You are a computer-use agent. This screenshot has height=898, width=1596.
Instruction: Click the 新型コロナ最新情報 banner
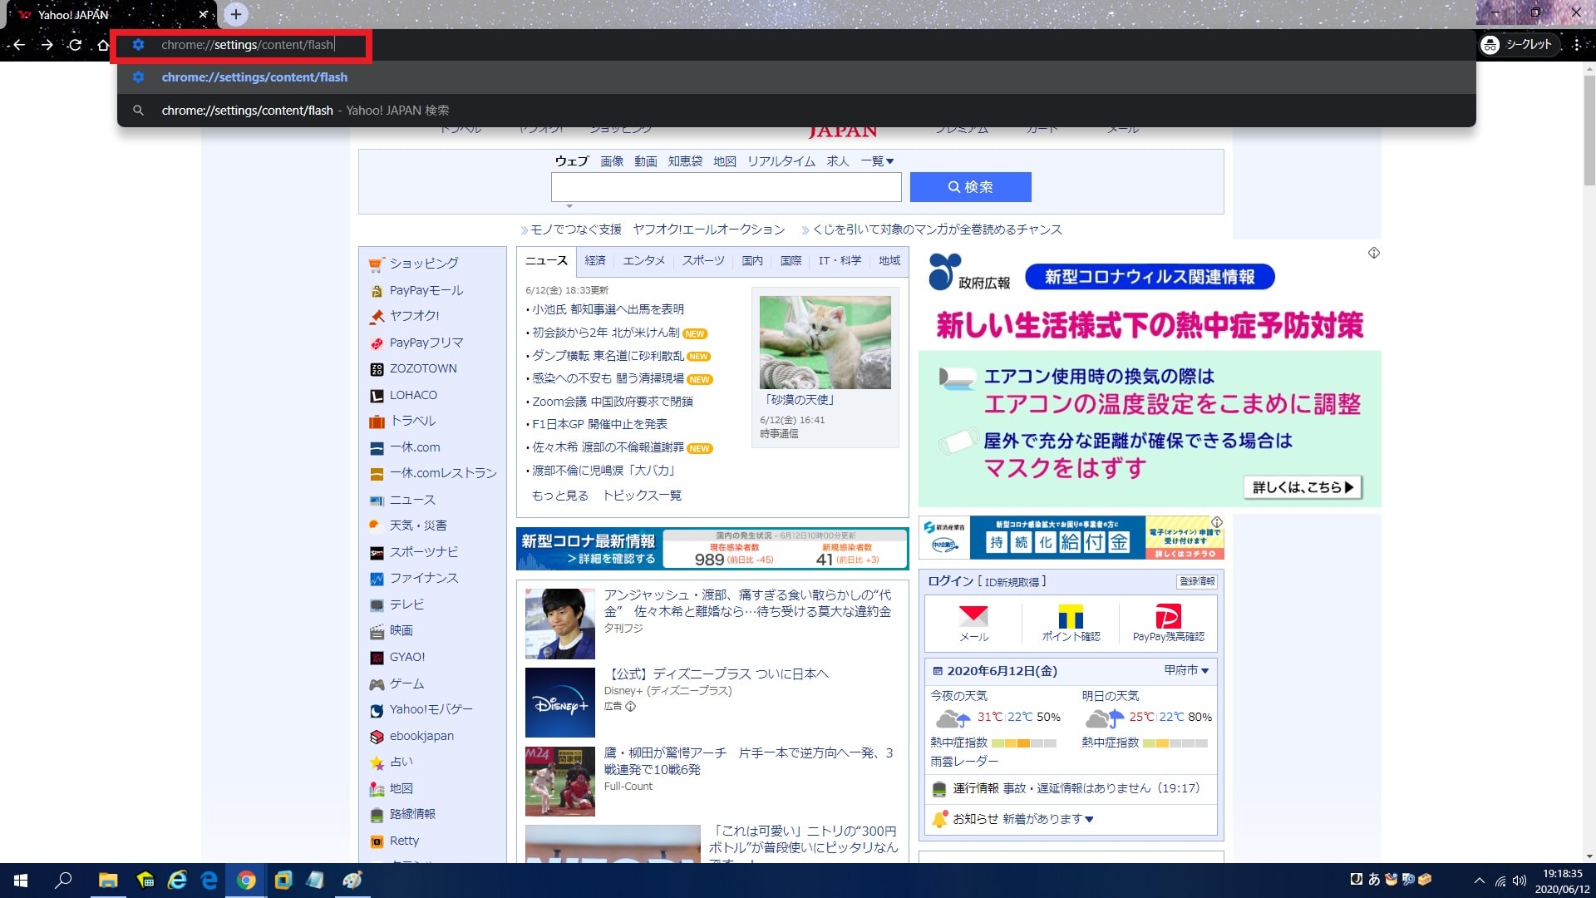[712, 549]
